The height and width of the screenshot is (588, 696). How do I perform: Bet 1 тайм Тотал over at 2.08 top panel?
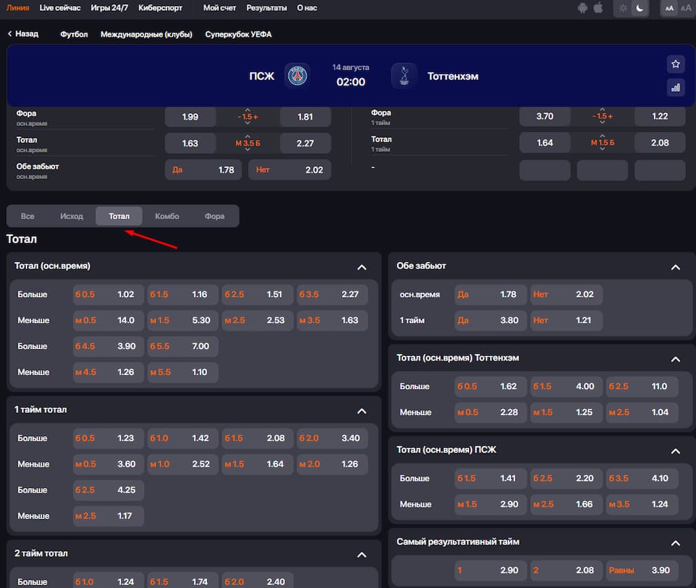[660, 143]
